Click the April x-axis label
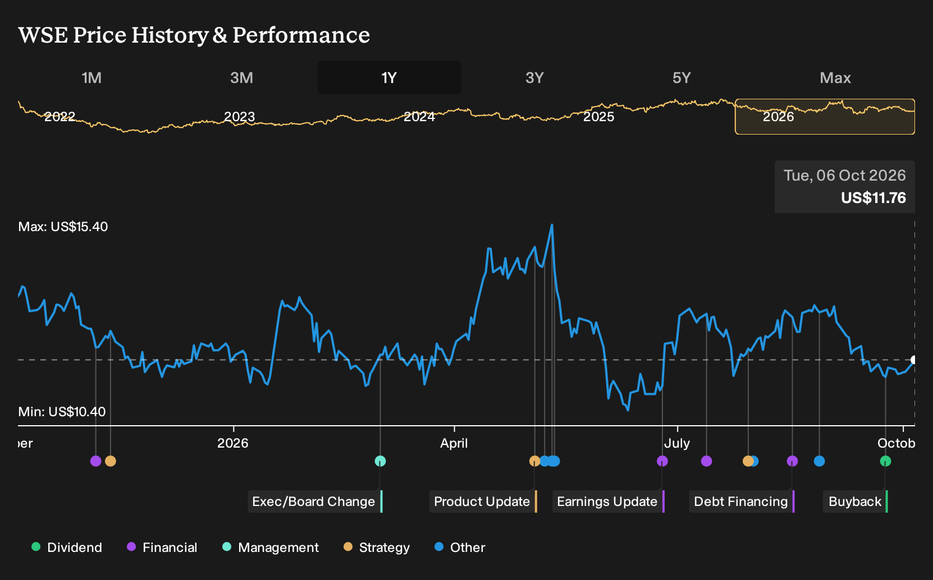The width and height of the screenshot is (933, 580). click(454, 443)
